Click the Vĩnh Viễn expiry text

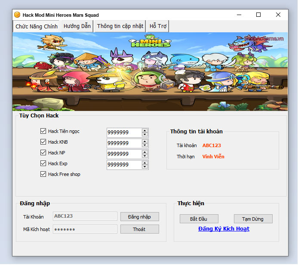[213, 157]
